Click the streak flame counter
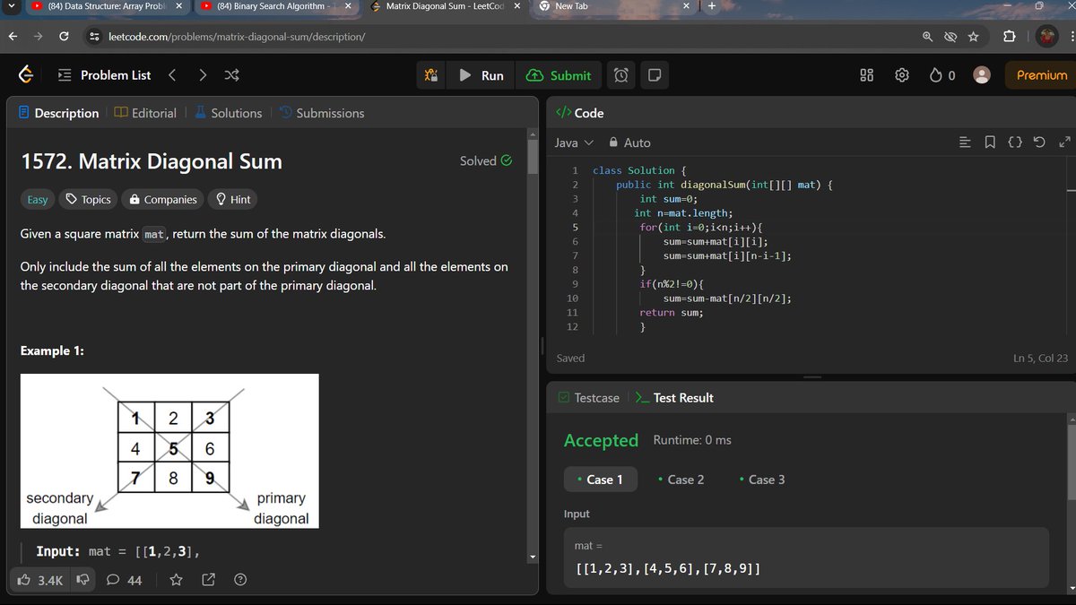This screenshot has height=605, width=1076. (x=942, y=75)
